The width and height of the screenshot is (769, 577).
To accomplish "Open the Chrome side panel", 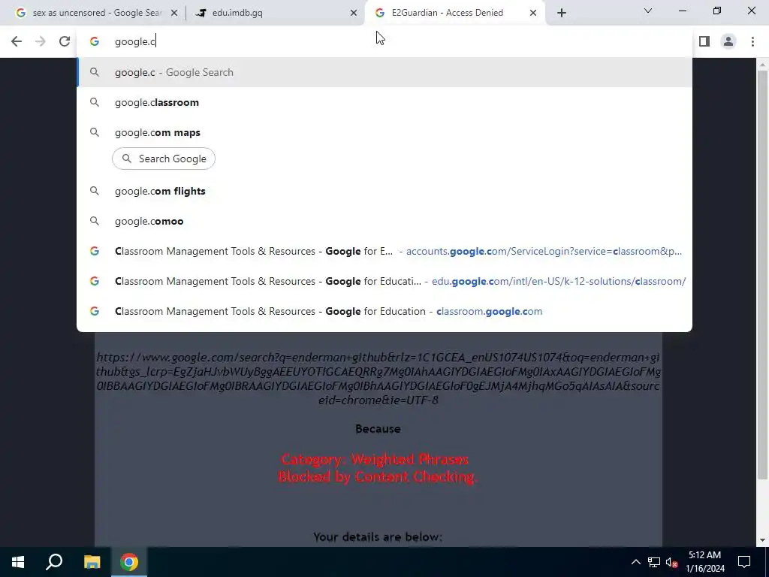I will pyautogui.click(x=704, y=42).
